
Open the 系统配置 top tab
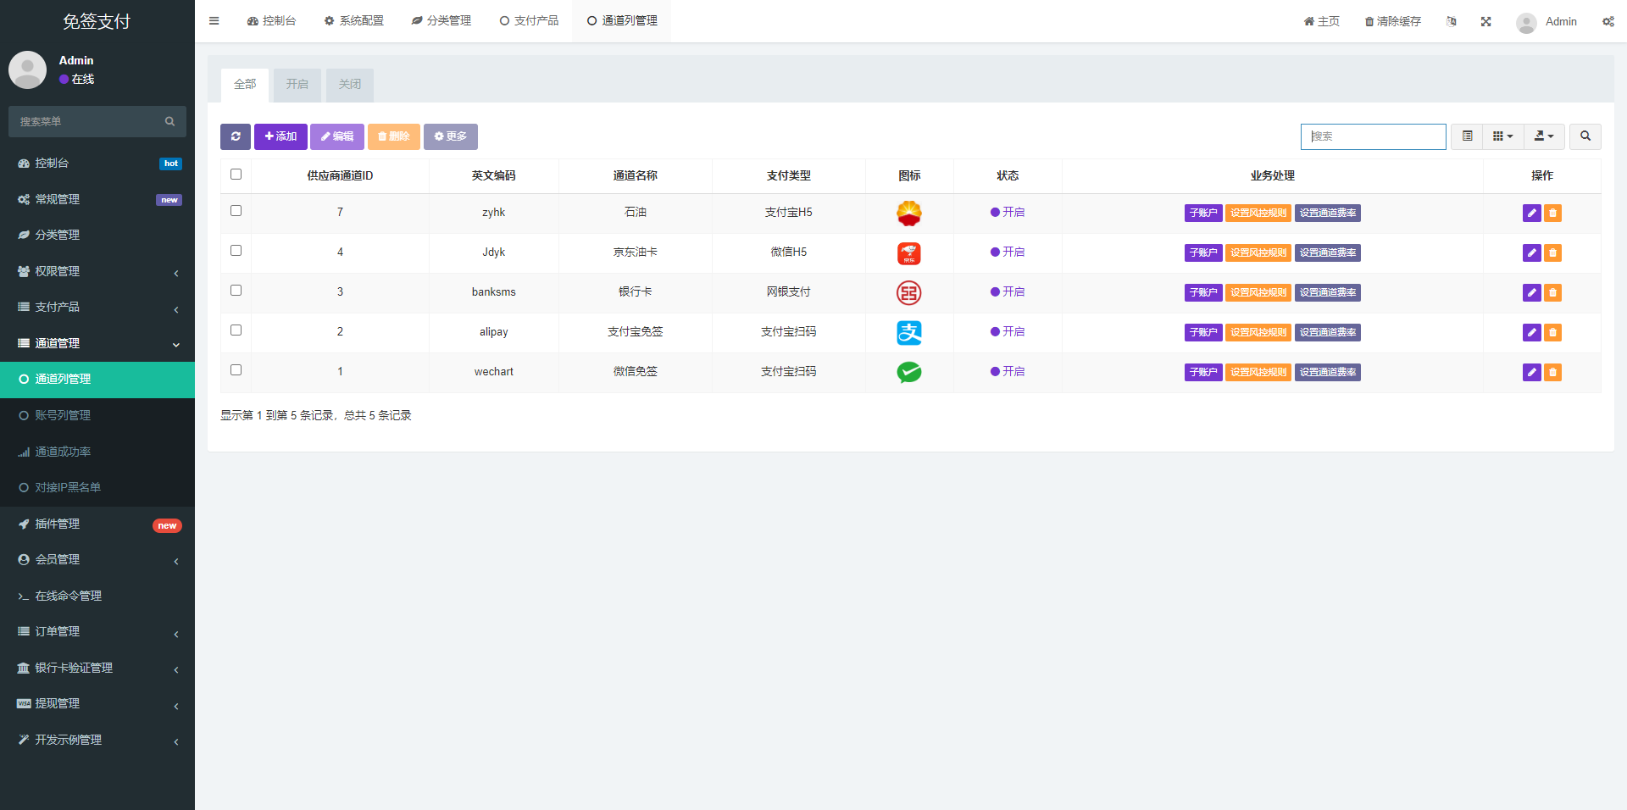[354, 21]
